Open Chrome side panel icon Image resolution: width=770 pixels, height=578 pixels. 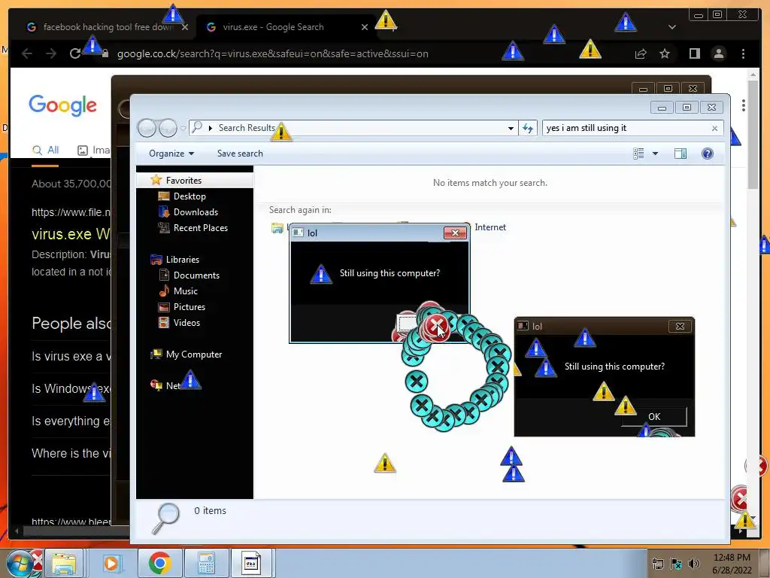click(x=694, y=53)
